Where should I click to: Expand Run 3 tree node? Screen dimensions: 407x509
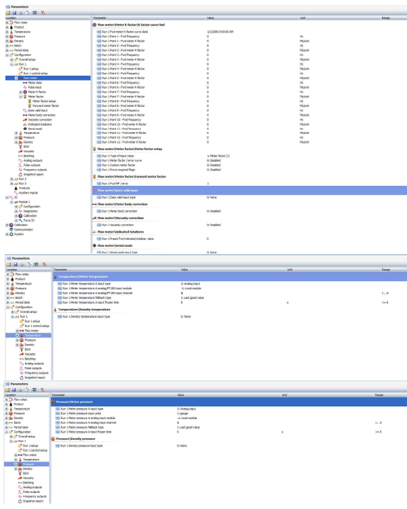click(x=11, y=183)
